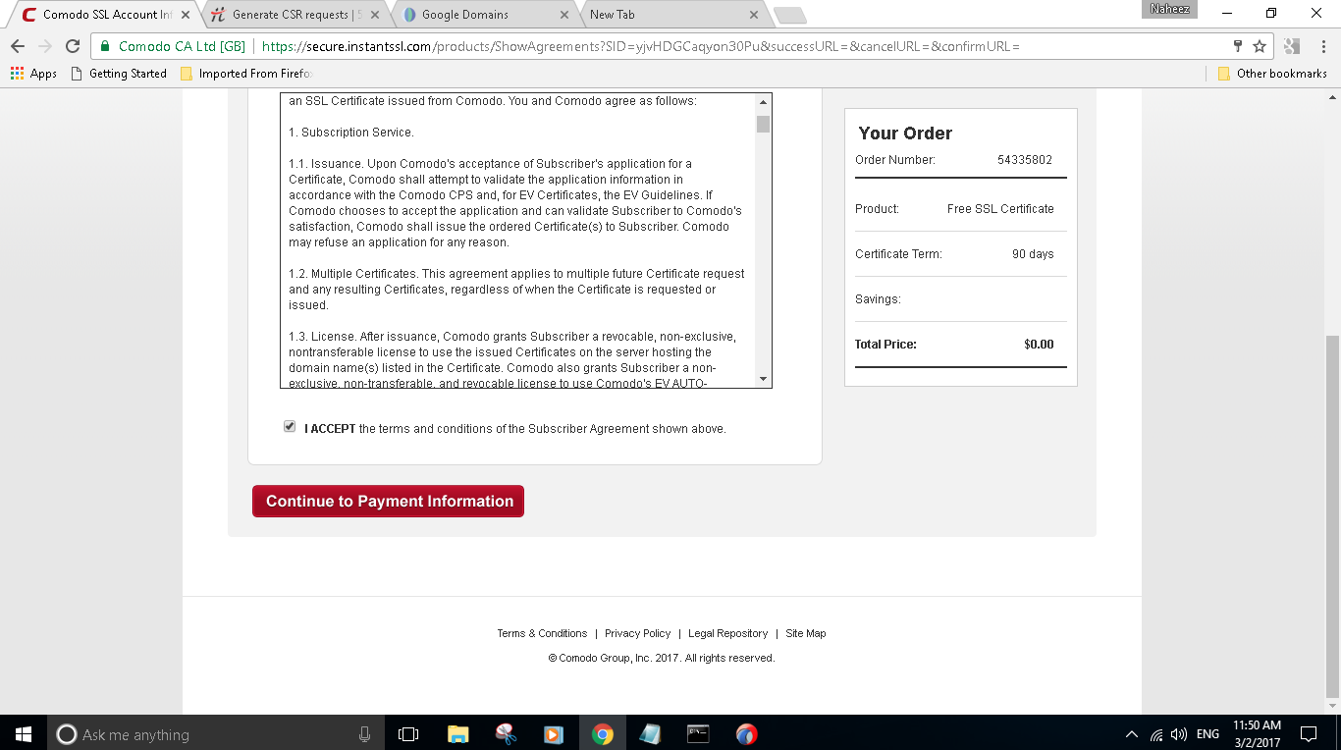Click the Cortana Ask me anything box

pyautogui.click(x=216, y=733)
